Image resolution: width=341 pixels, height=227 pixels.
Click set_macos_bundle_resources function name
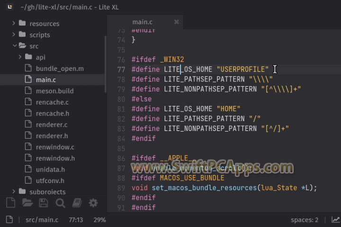pos(204,188)
